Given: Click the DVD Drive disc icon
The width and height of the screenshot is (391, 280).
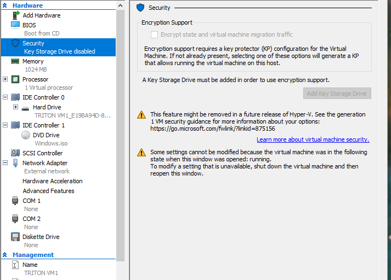Looking at the screenshot, I should click(25, 135).
